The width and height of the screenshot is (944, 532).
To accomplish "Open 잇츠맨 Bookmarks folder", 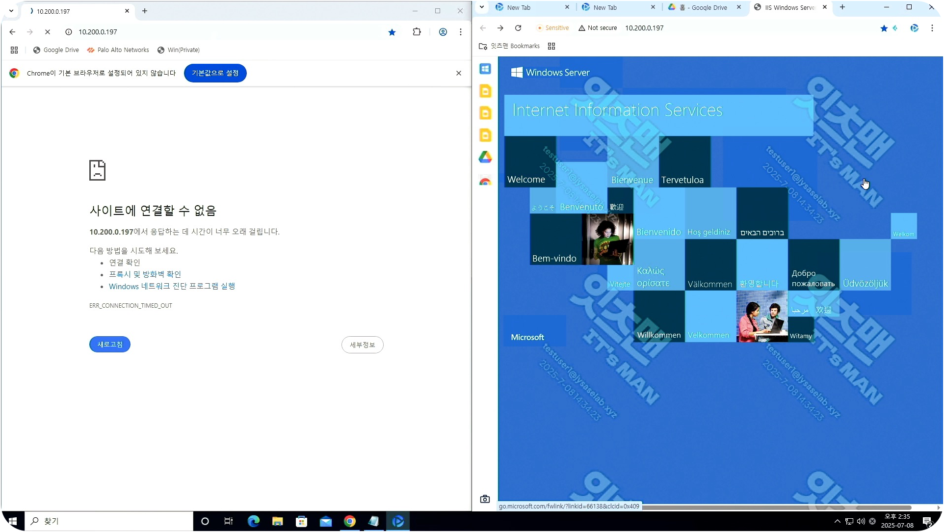I will [509, 46].
